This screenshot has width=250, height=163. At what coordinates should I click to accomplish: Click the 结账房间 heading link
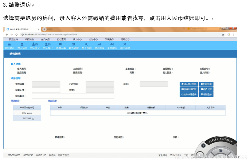15,101
